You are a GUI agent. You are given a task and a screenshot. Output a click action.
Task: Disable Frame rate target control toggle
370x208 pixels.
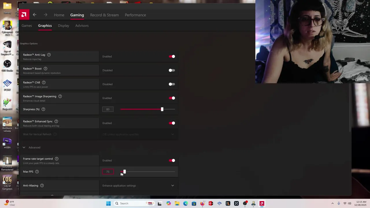coord(172,160)
